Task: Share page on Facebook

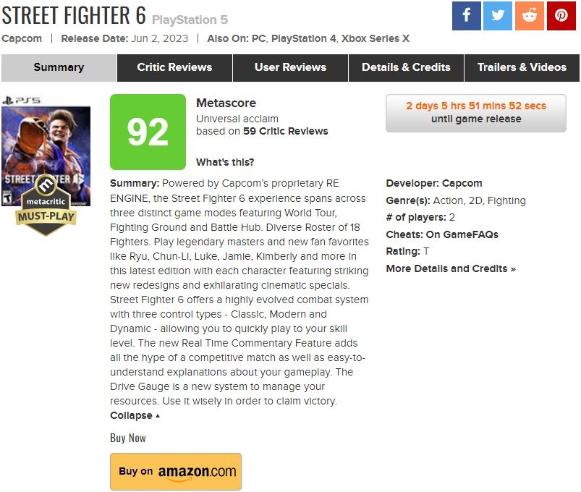Action: (467, 16)
